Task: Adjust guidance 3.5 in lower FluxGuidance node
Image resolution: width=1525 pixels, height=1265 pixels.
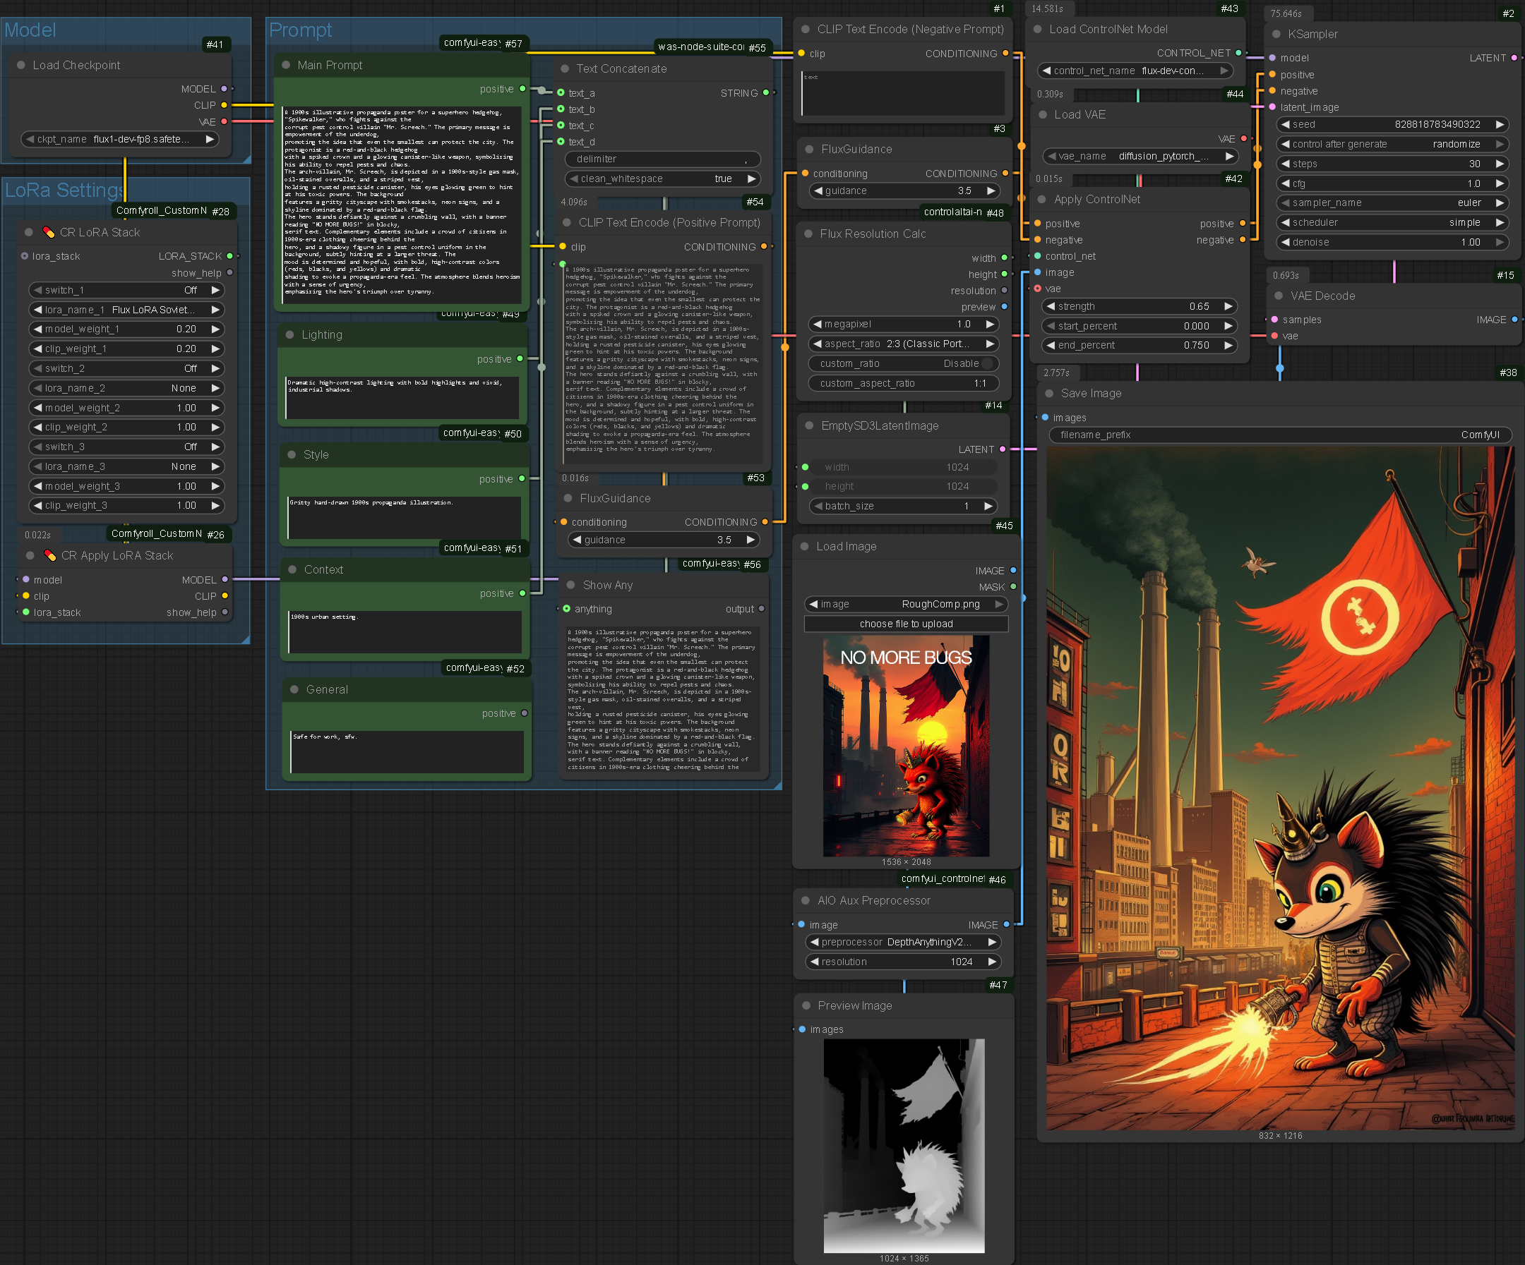Action: coord(663,540)
